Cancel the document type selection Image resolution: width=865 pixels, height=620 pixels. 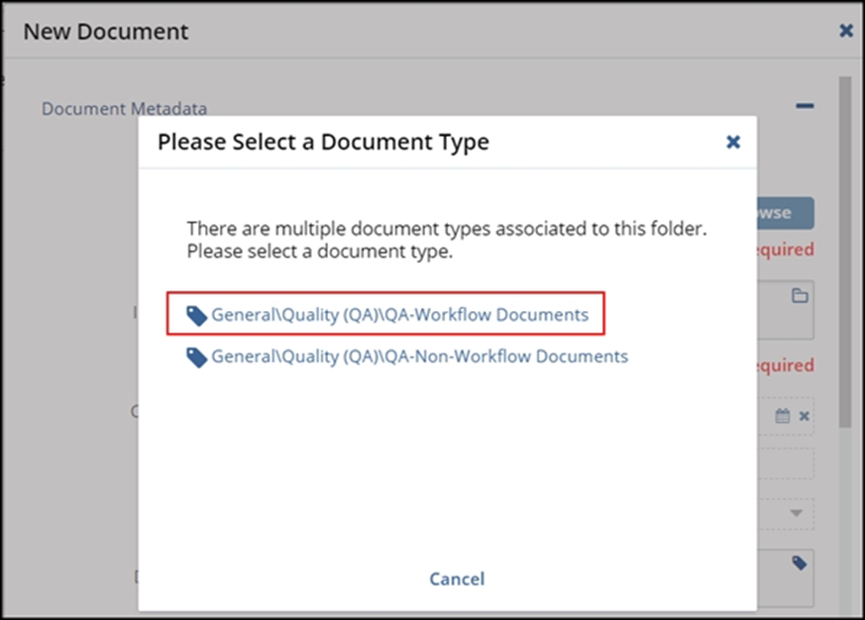click(457, 578)
